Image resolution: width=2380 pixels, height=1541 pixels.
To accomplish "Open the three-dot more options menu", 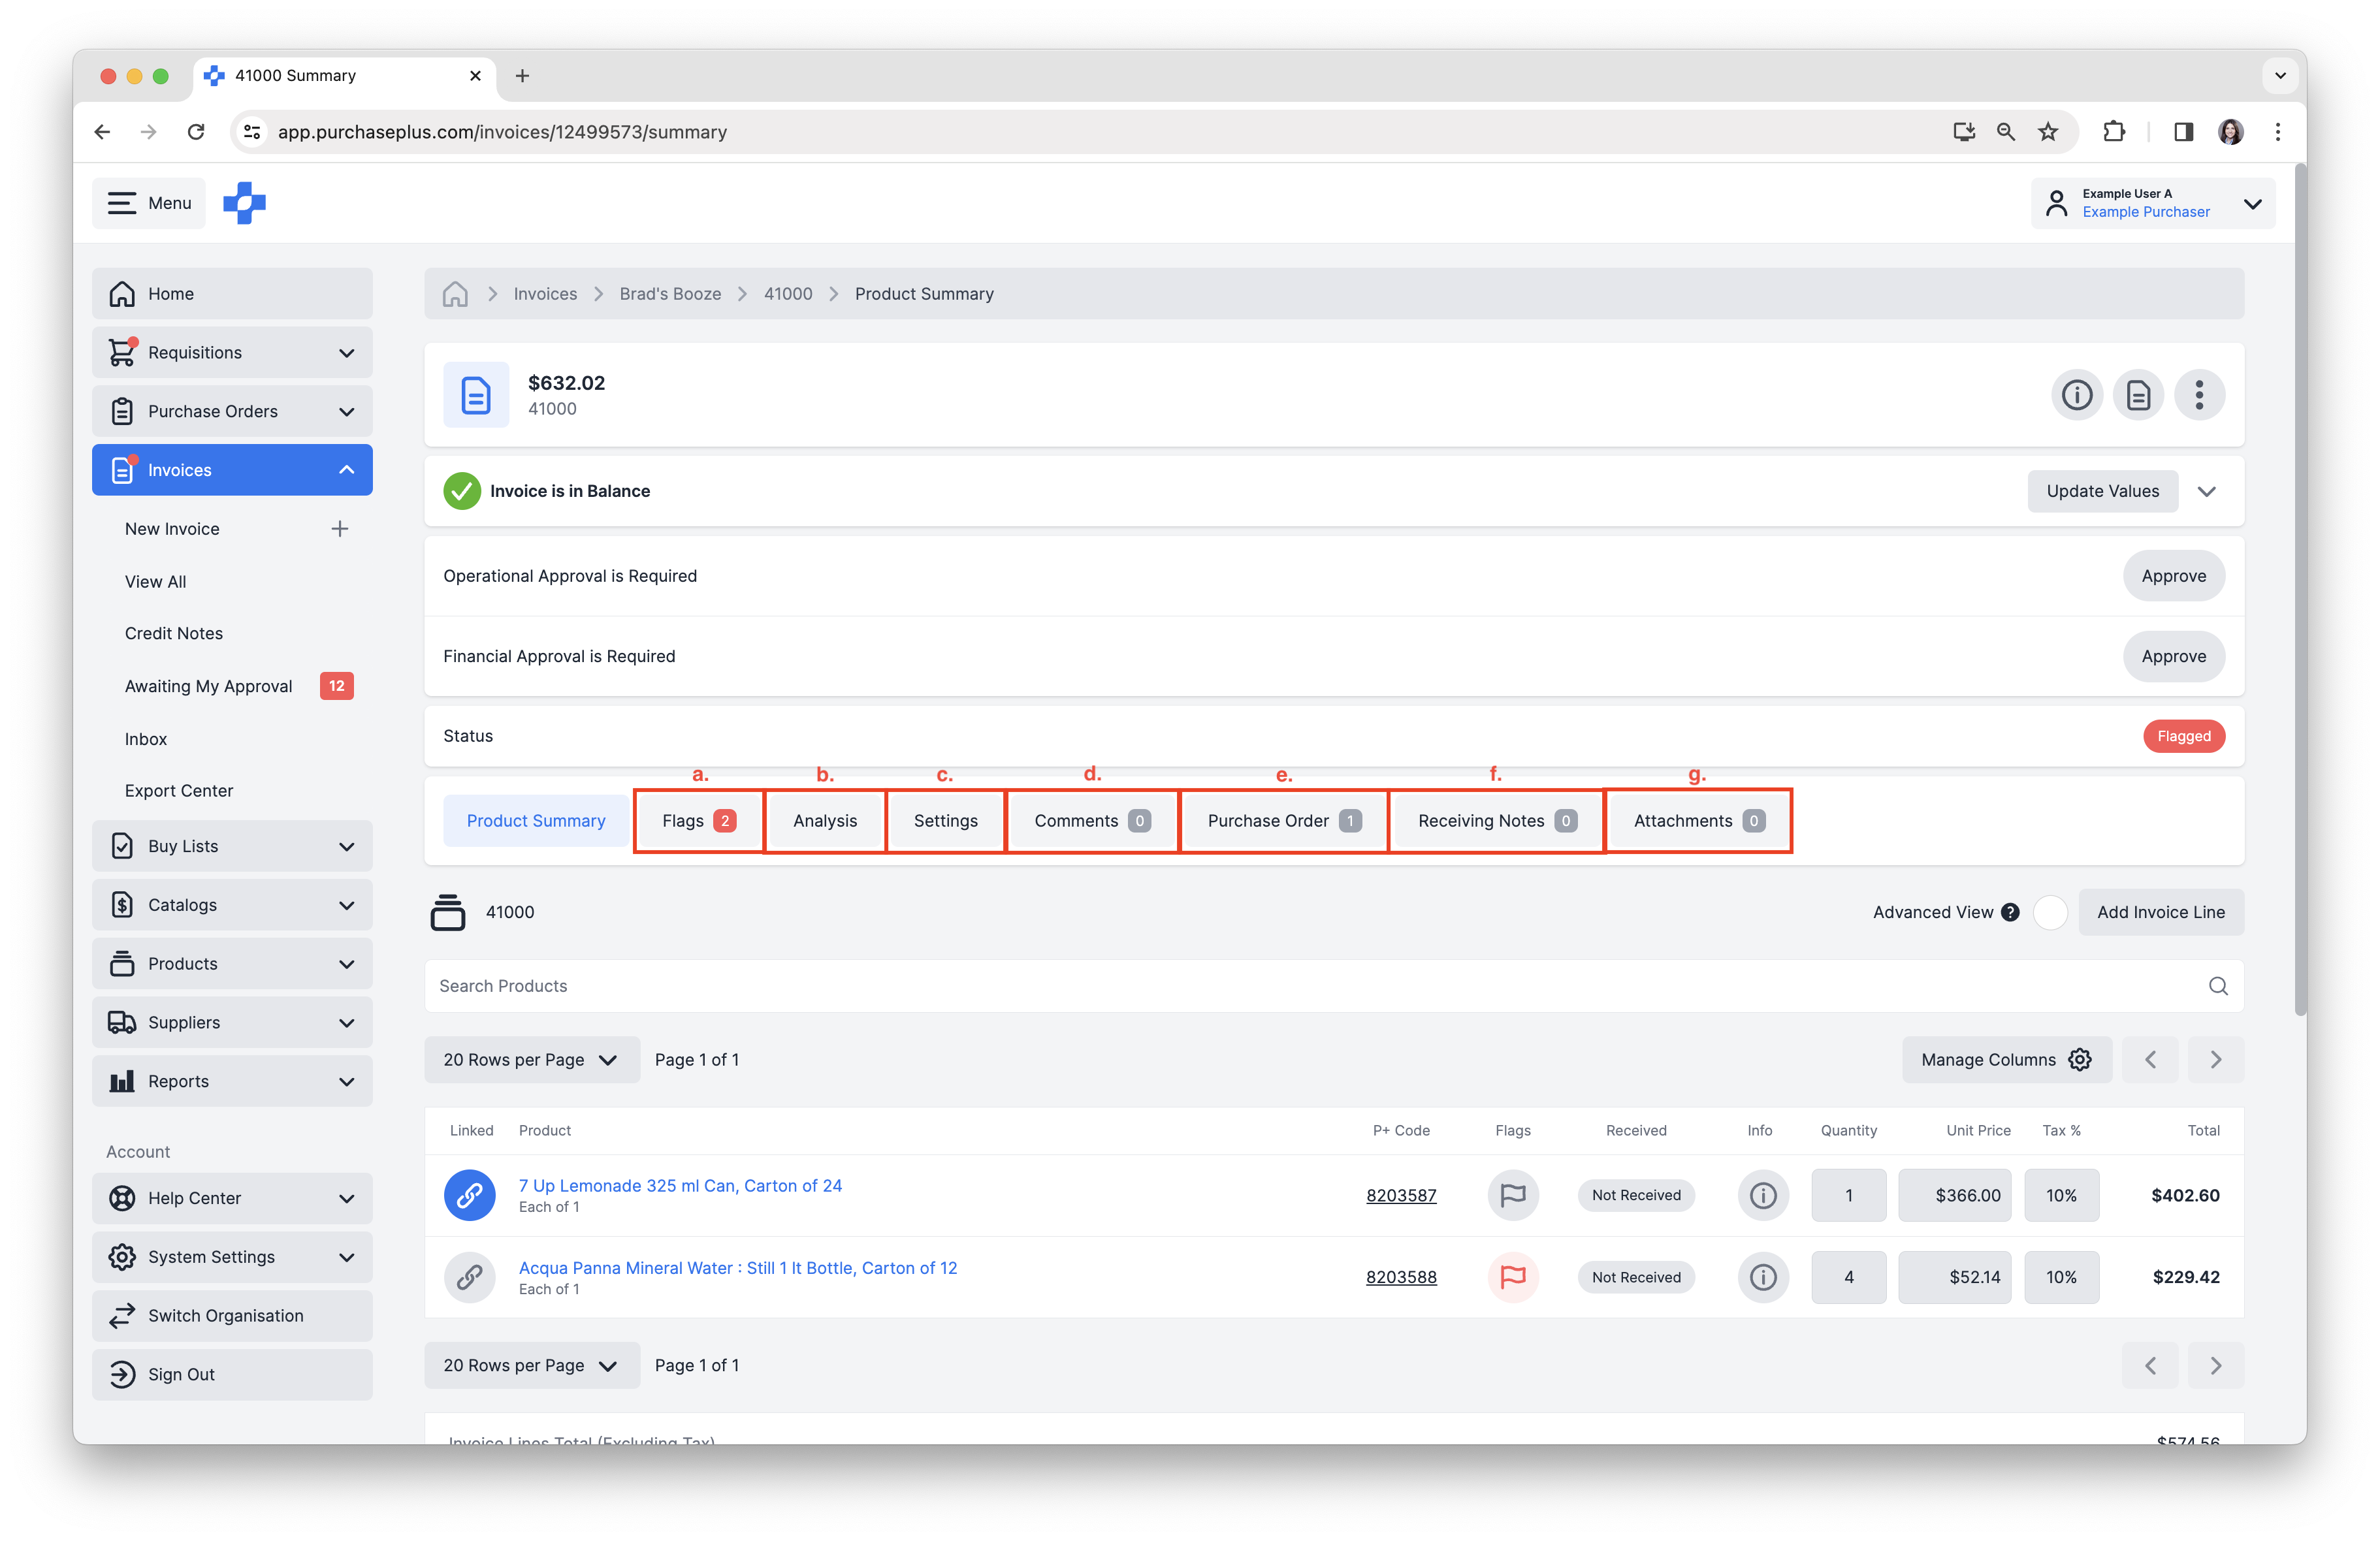I will tap(2199, 395).
